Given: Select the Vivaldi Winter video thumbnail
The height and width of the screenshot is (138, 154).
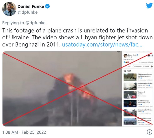Looking at the screenshot, I should 130,104.
